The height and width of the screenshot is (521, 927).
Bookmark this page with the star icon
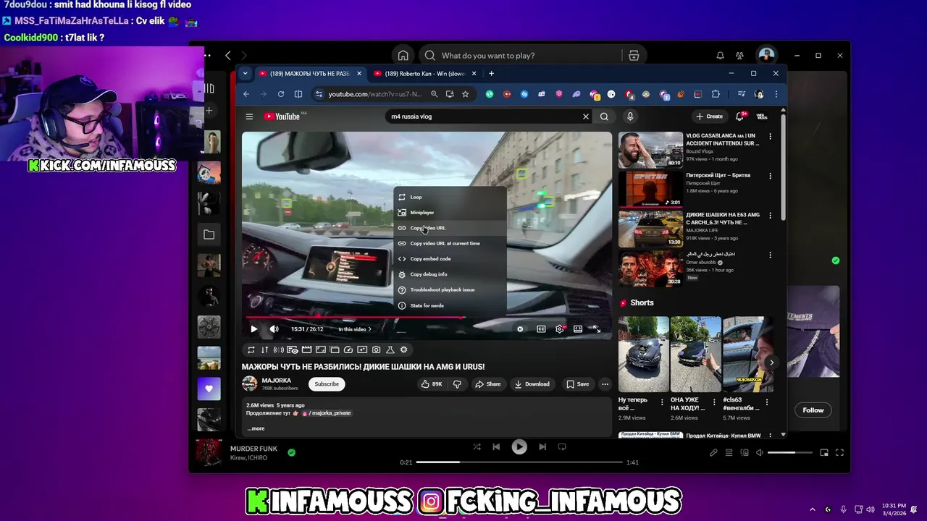click(x=465, y=94)
